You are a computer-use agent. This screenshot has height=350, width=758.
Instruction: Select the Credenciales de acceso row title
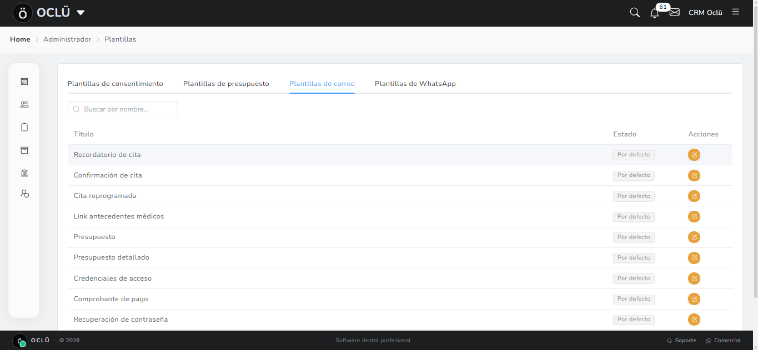[x=113, y=278]
